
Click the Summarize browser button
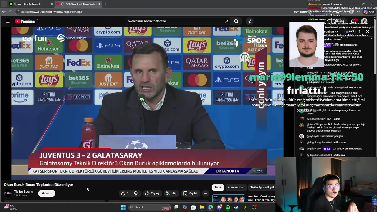click(300, 12)
